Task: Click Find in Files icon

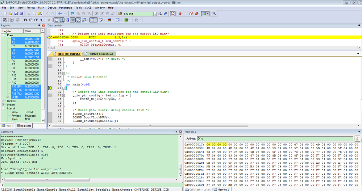Action: click(x=120, y=14)
